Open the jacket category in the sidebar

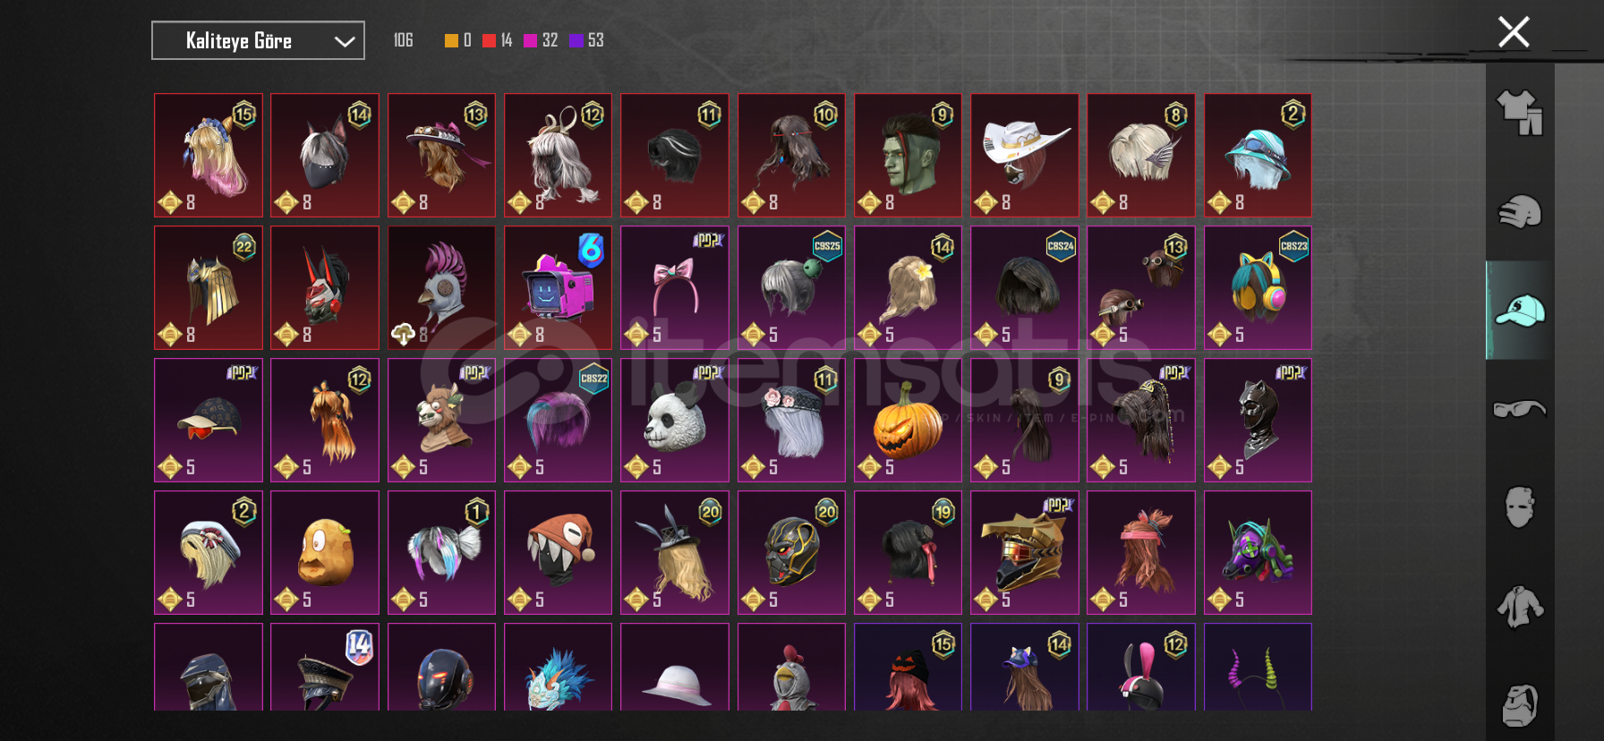click(x=1520, y=606)
